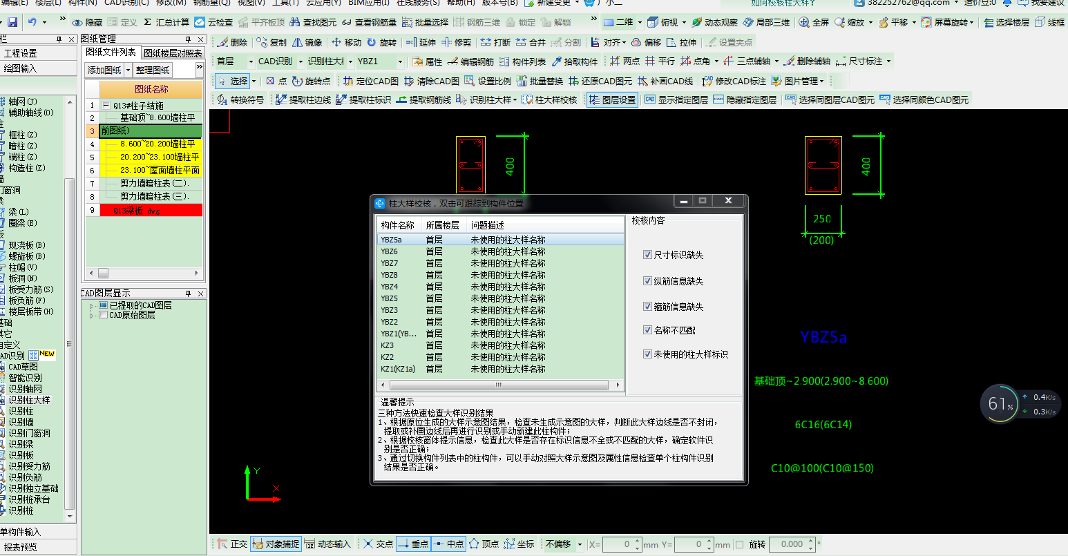Open 绘图输入 section
The image size is (1068, 556).
pos(38,68)
